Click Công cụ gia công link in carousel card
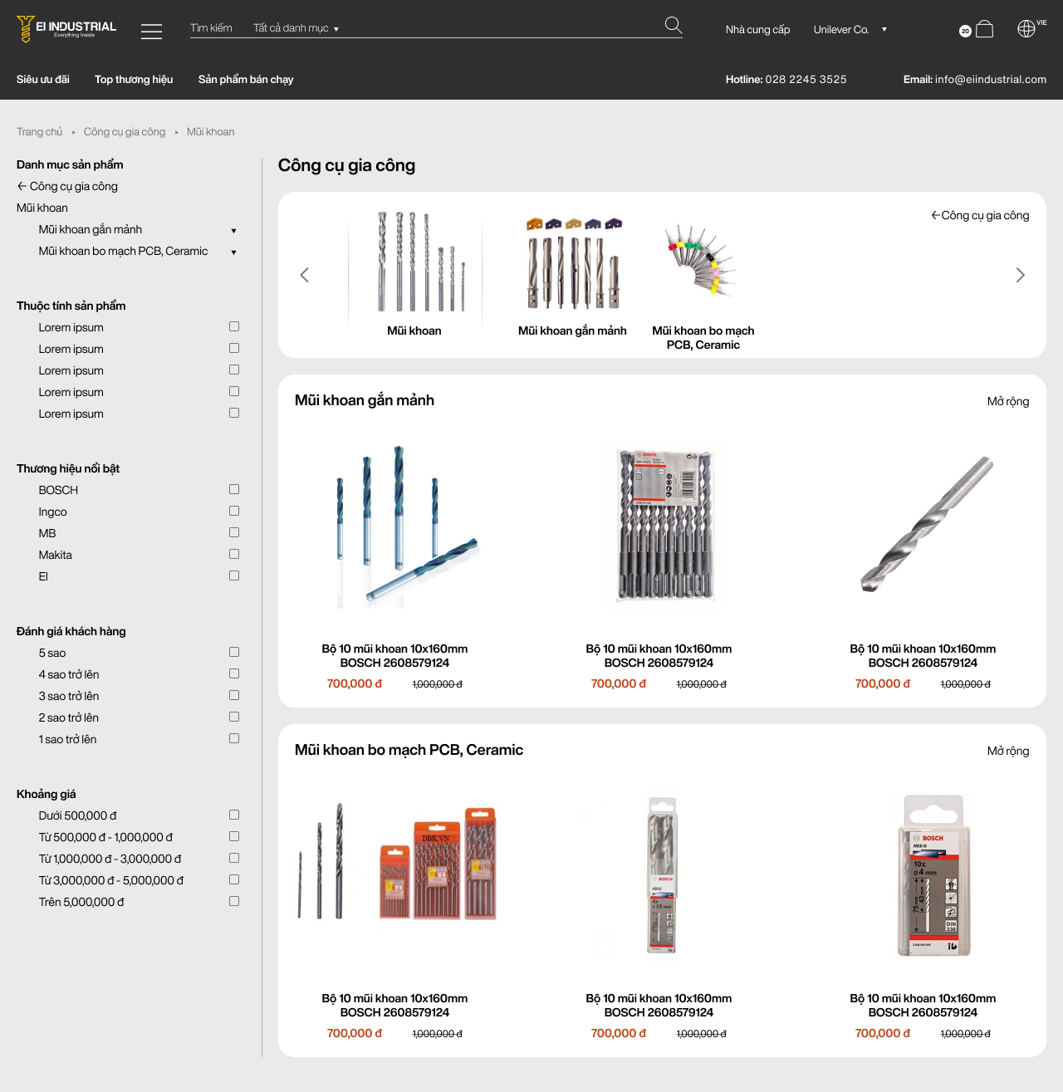 click(x=980, y=216)
